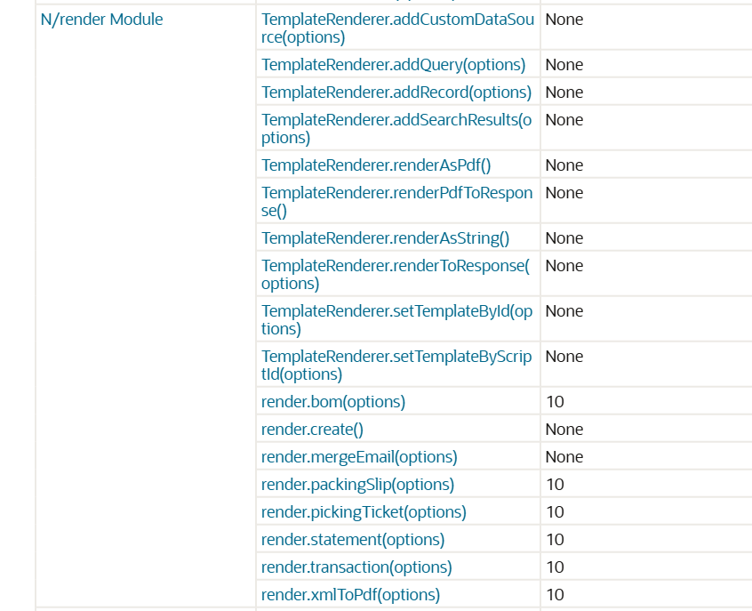The image size is (752, 611).
Task: Open TemplateRenderer.renderAsString() link
Action: click(385, 238)
